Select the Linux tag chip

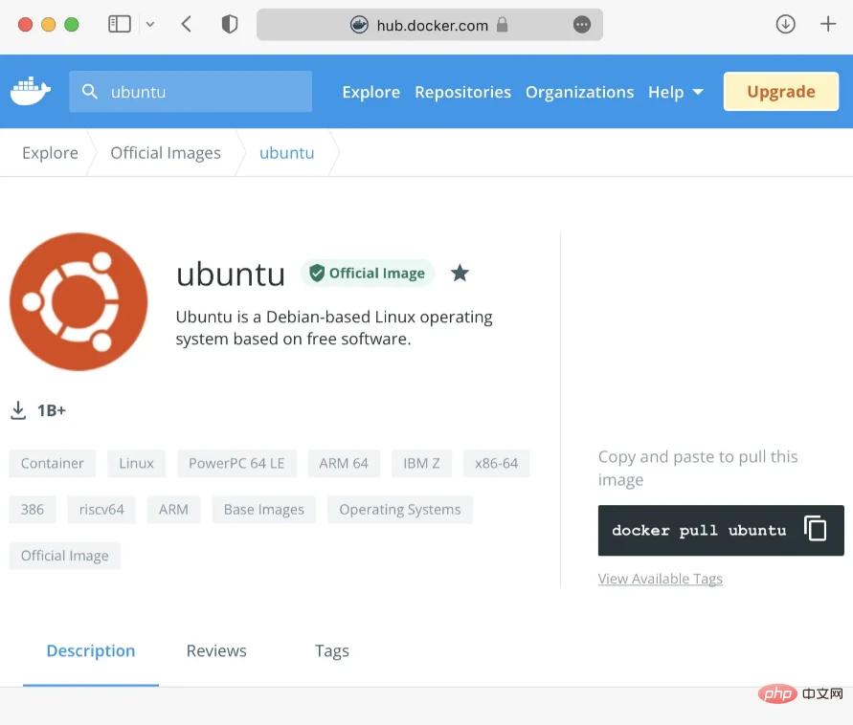pos(136,463)
